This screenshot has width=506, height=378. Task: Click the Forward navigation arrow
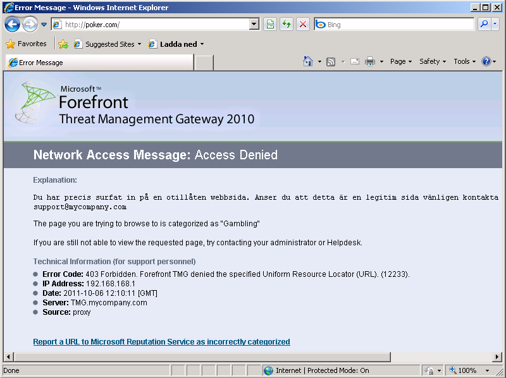tap(29, 25)
